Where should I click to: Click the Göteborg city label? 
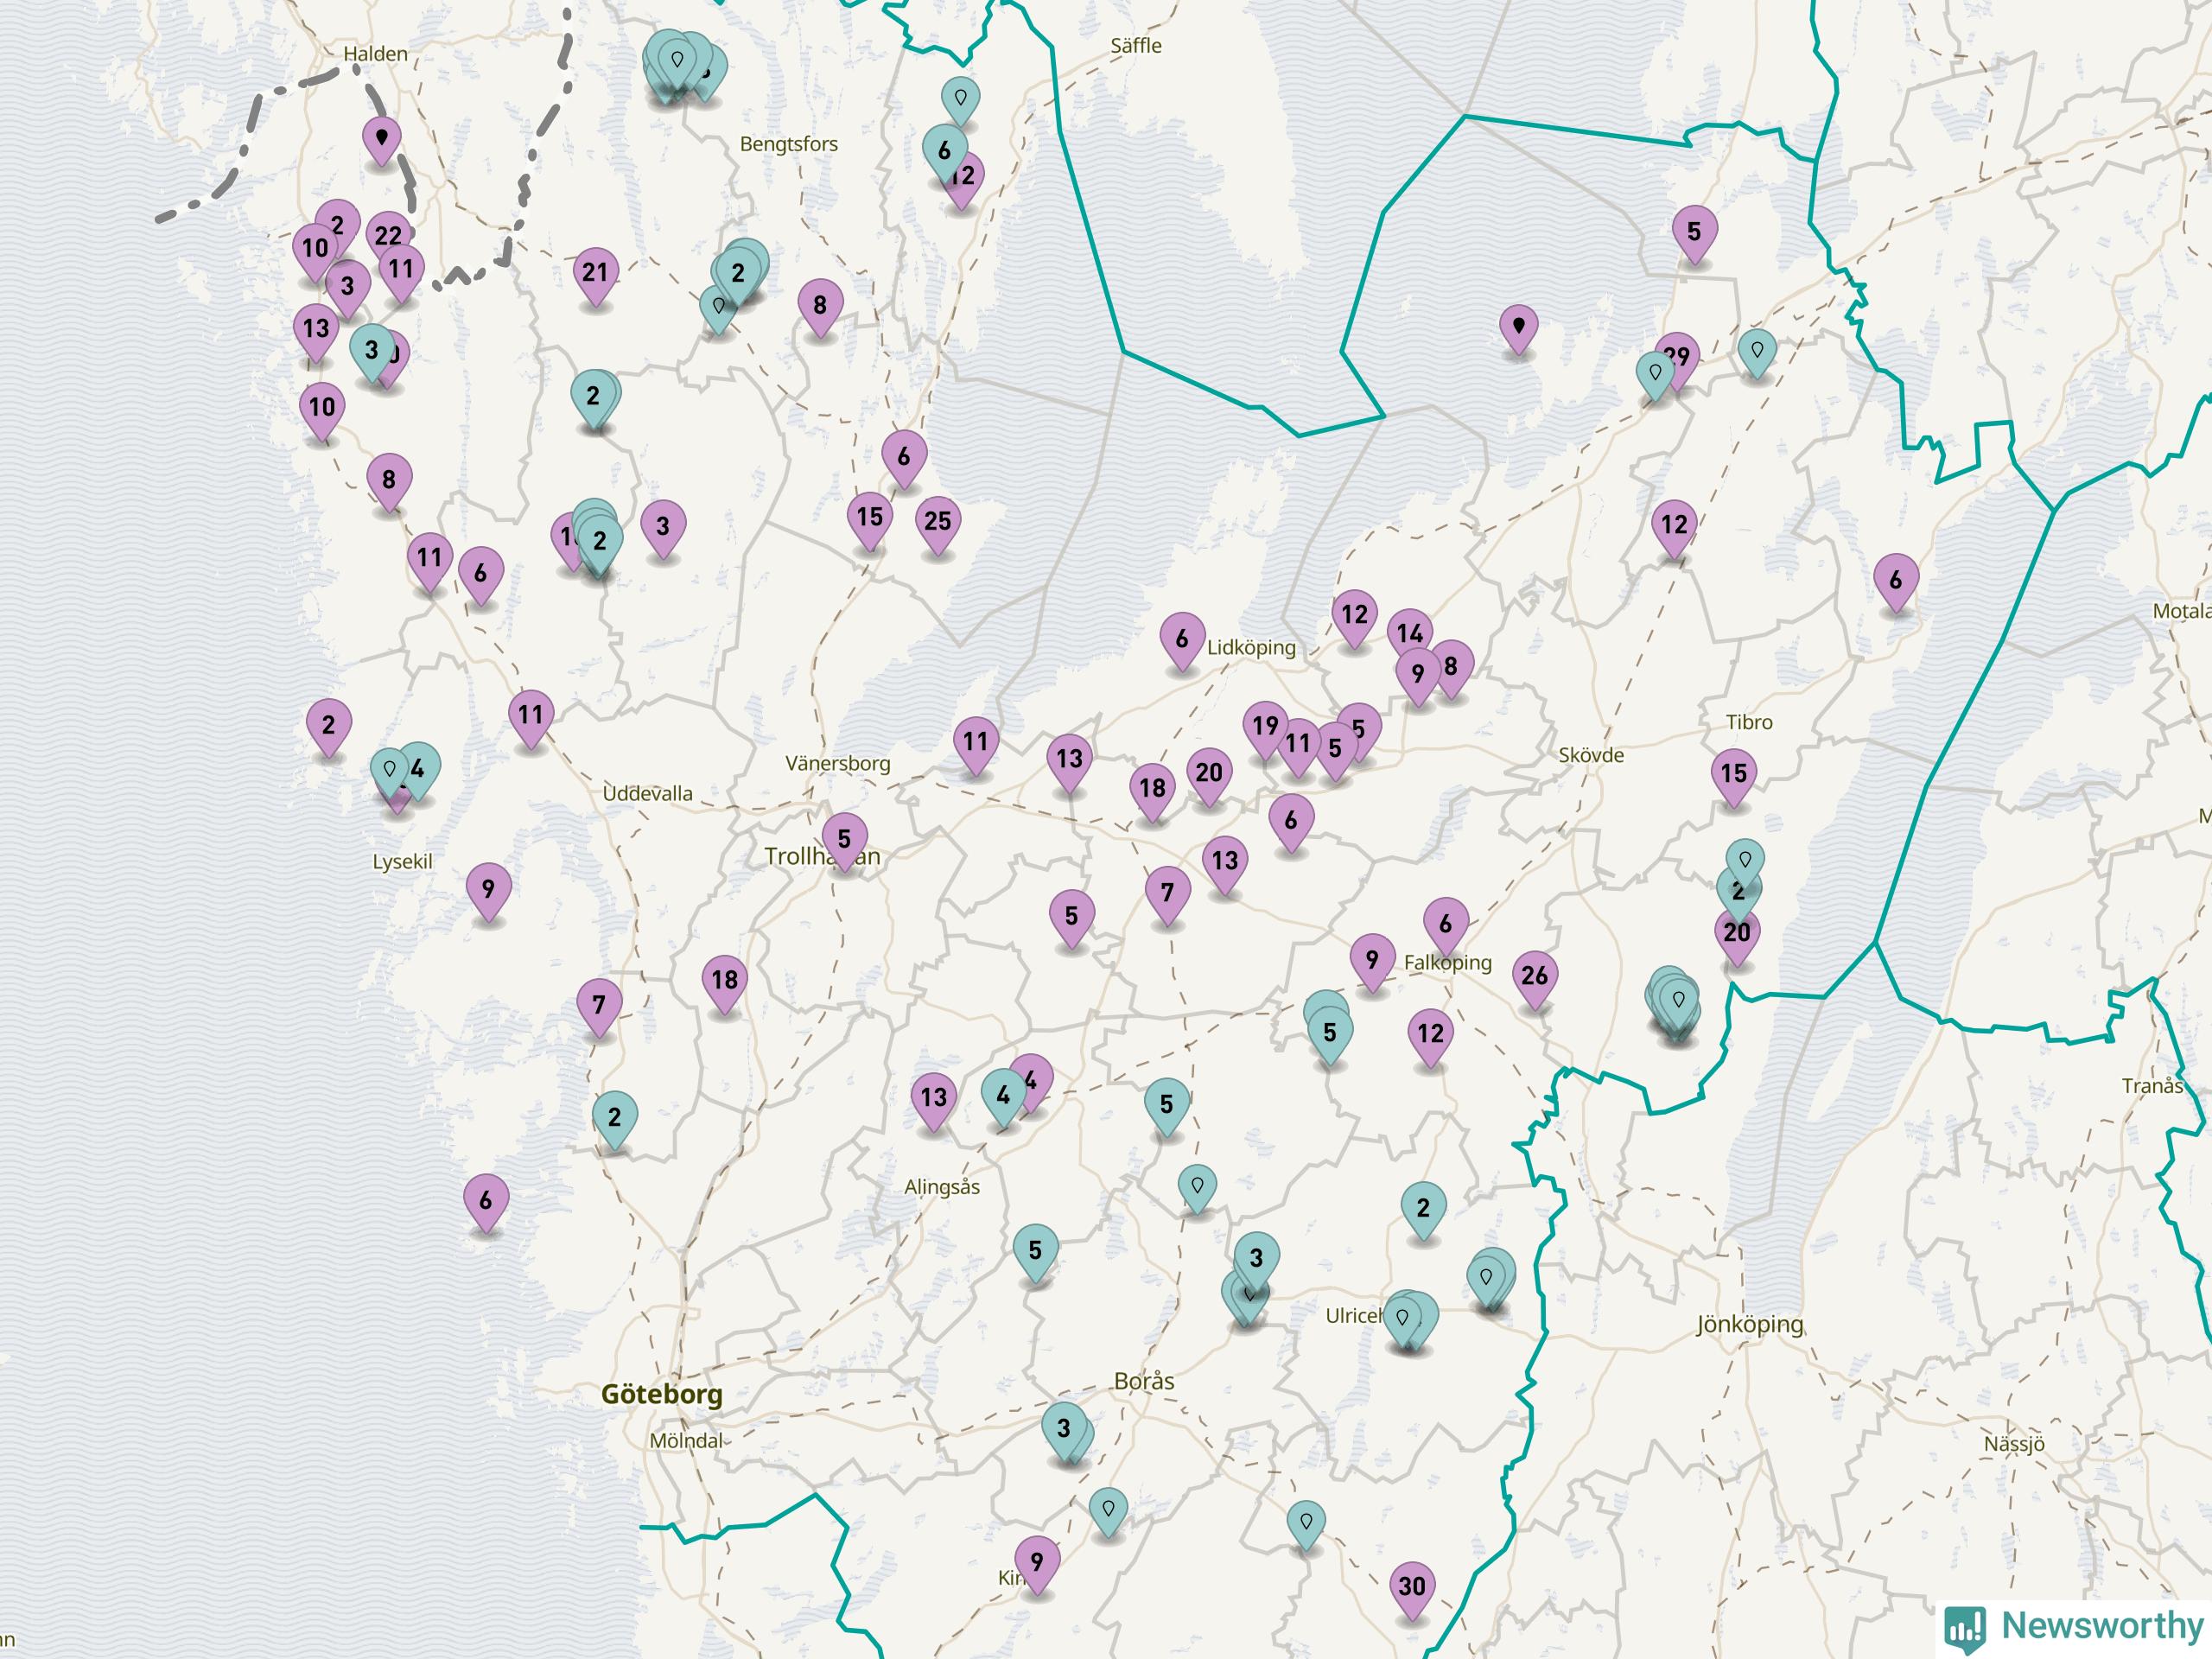pyautogui.click(x=662, y=1395)
